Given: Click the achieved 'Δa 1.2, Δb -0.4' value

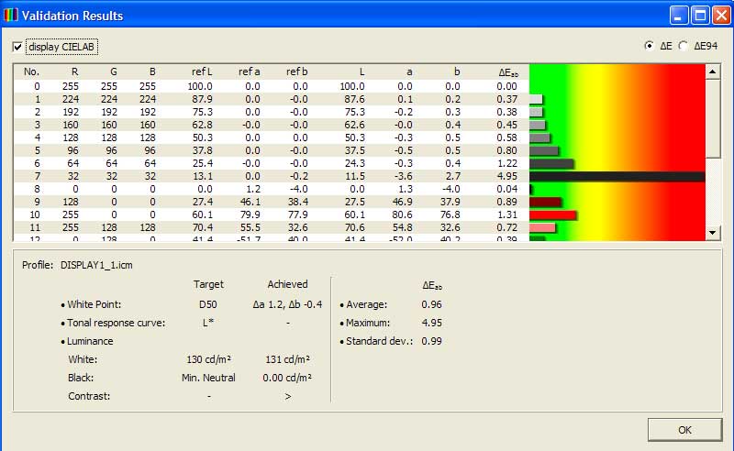Looking at the screenshot, I should 287,304.
